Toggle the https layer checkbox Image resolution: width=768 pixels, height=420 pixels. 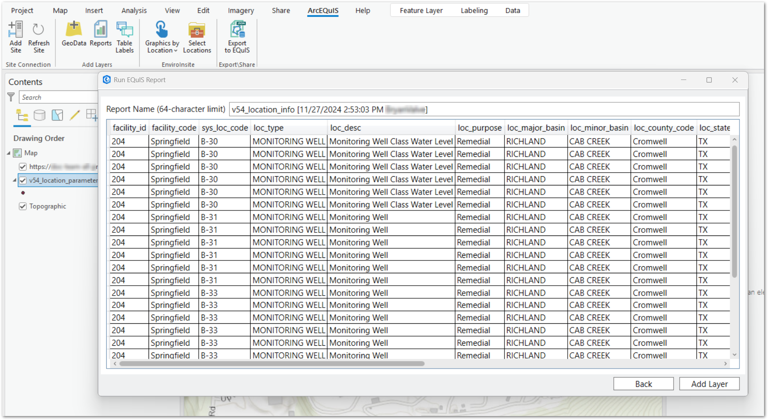[x=23, y=167]
